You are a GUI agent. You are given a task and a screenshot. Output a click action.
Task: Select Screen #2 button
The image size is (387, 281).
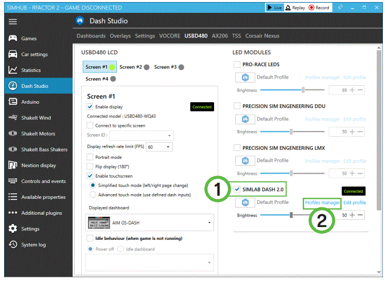[134, 67]
